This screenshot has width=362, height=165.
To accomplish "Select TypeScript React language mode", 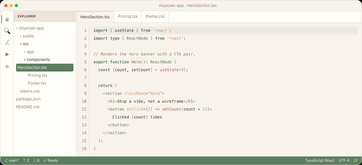I will (x=320, y=160).
